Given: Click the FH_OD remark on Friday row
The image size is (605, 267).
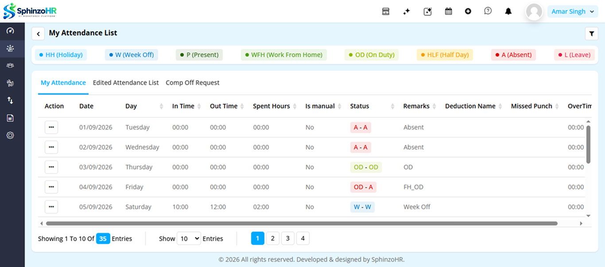Looking at the screenshot, I should coord(413,187).
